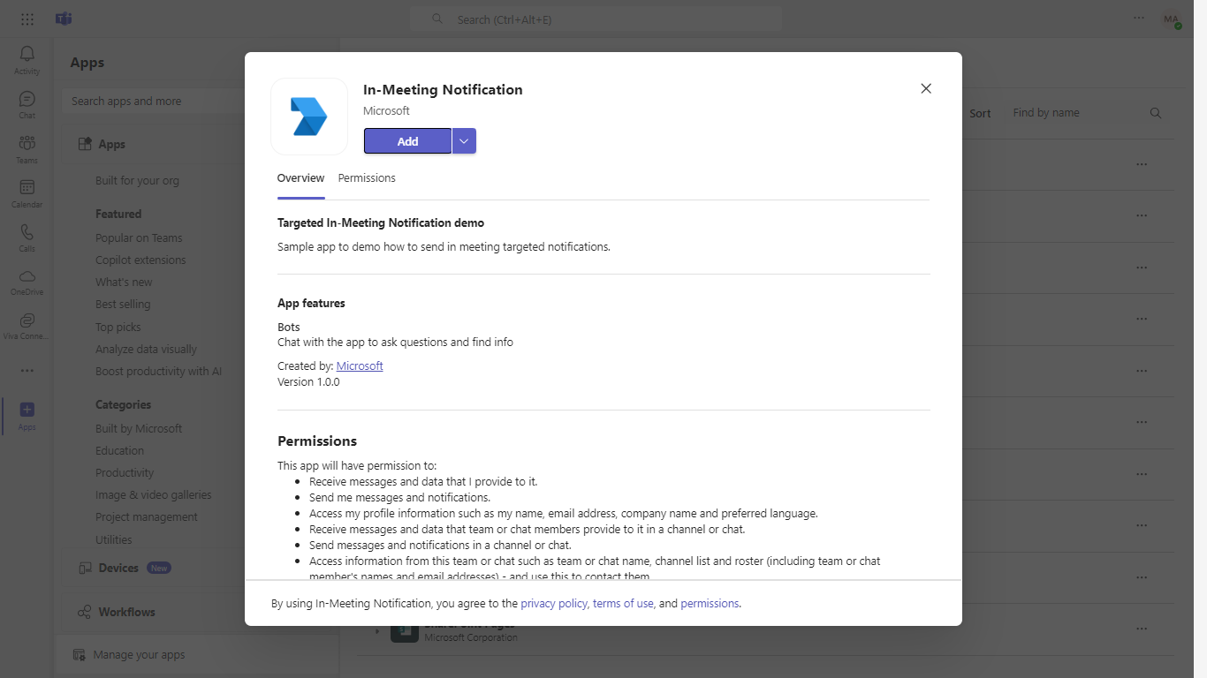Close the In-Meeting Notification dialog
The height and width of the screenshot is (678, 1207).
pyautogui.click(x=926, y=88)
